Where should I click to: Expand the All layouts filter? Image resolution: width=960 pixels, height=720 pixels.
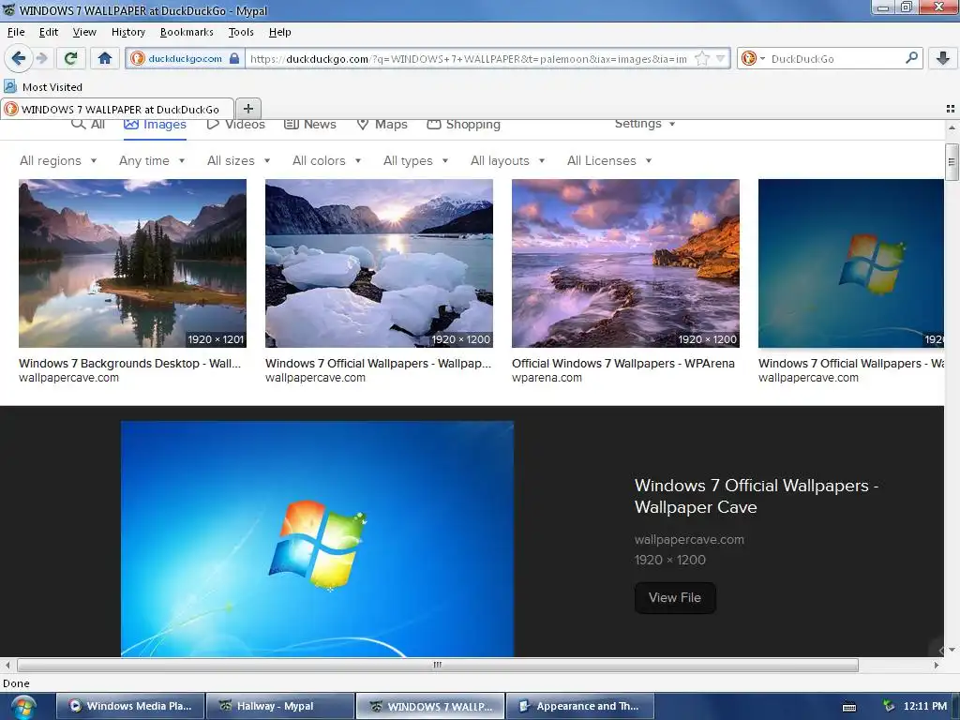[x=507, y=161]
